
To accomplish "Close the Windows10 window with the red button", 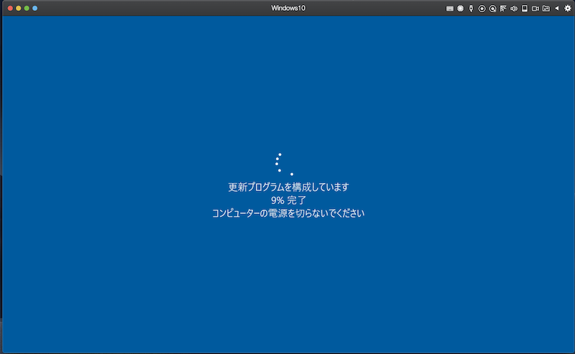I will tap(10, 8).
